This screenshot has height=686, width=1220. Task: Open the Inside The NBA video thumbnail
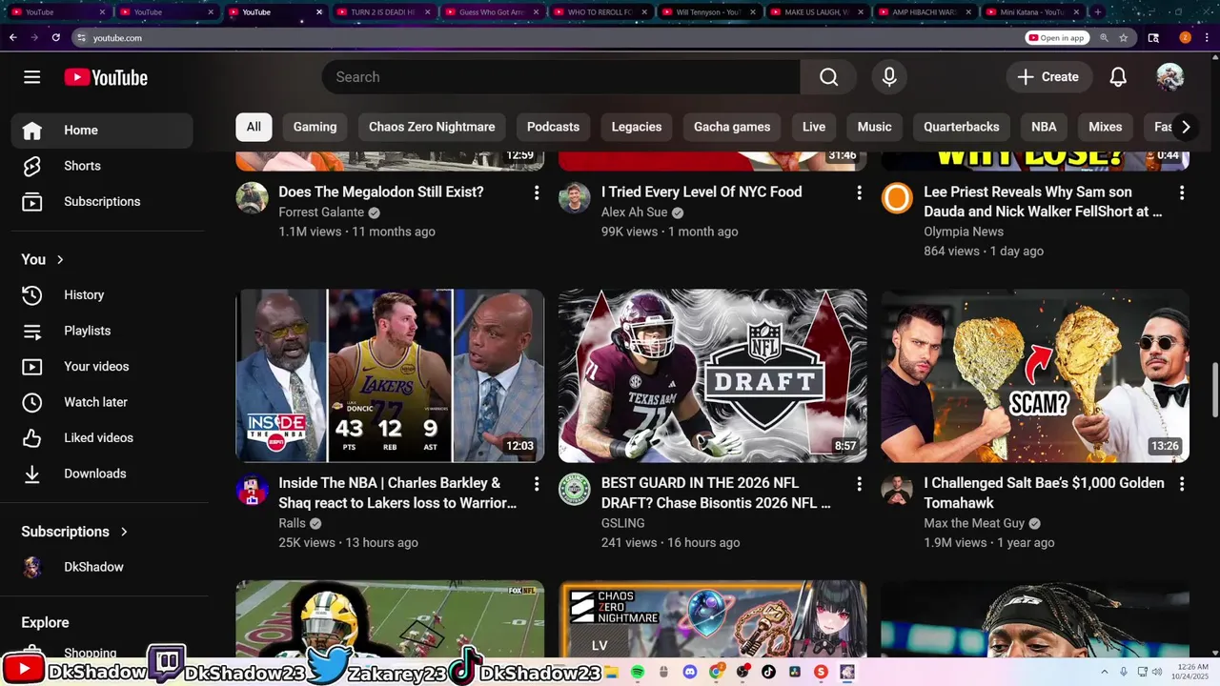[x=390, y=375]
